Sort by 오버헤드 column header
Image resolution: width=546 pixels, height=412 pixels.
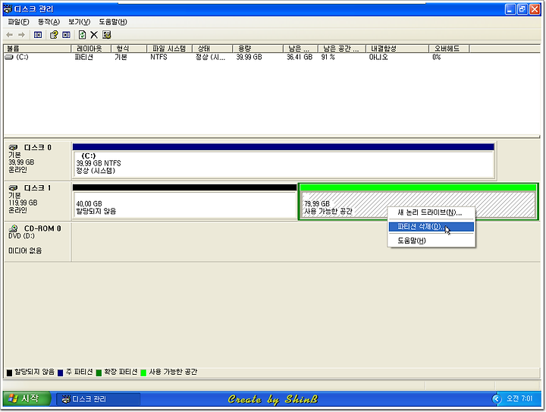pos(449,49)
